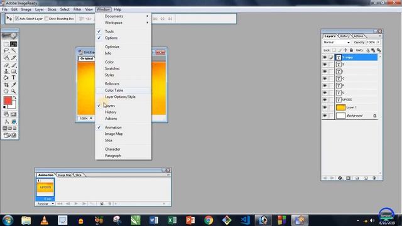Screen dimensions: 402x226
Task: Open Microsoft Word from taskbar
Action: 153,220
